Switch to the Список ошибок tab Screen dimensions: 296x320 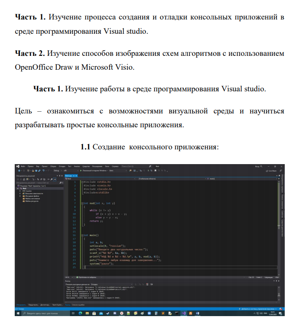tap(78, 305)
